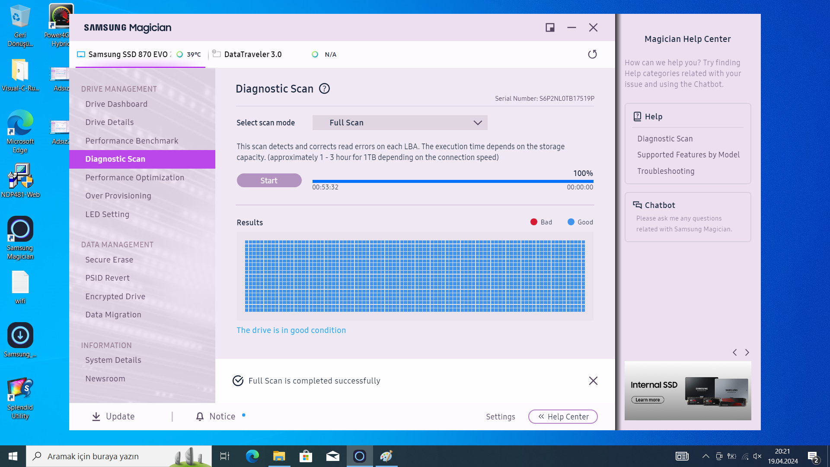Open Performance Benchmark in the sidebar
This screenshot has width=830, height=467.
(131, 141)
